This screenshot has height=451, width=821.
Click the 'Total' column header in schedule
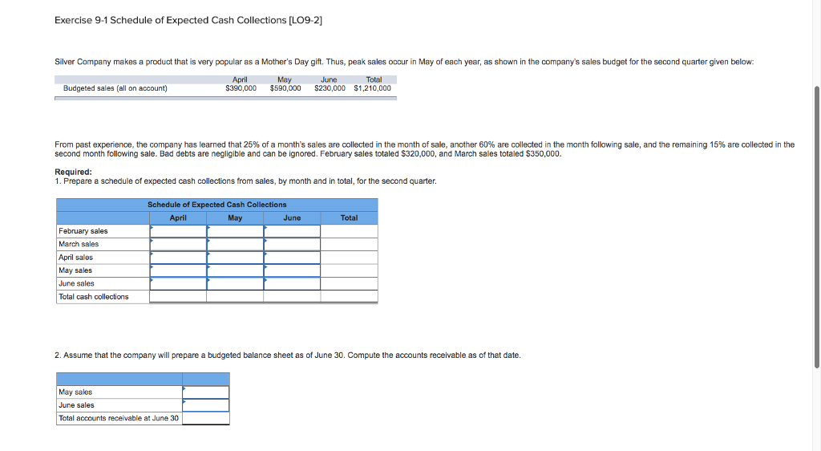pyautogui.click(x=350, y=218)
